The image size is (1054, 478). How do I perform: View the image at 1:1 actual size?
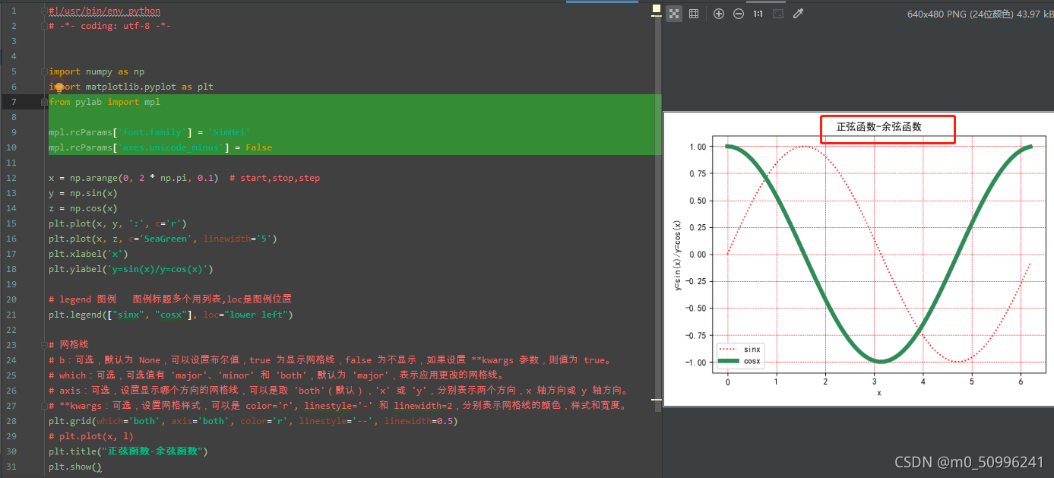(758, 13)
